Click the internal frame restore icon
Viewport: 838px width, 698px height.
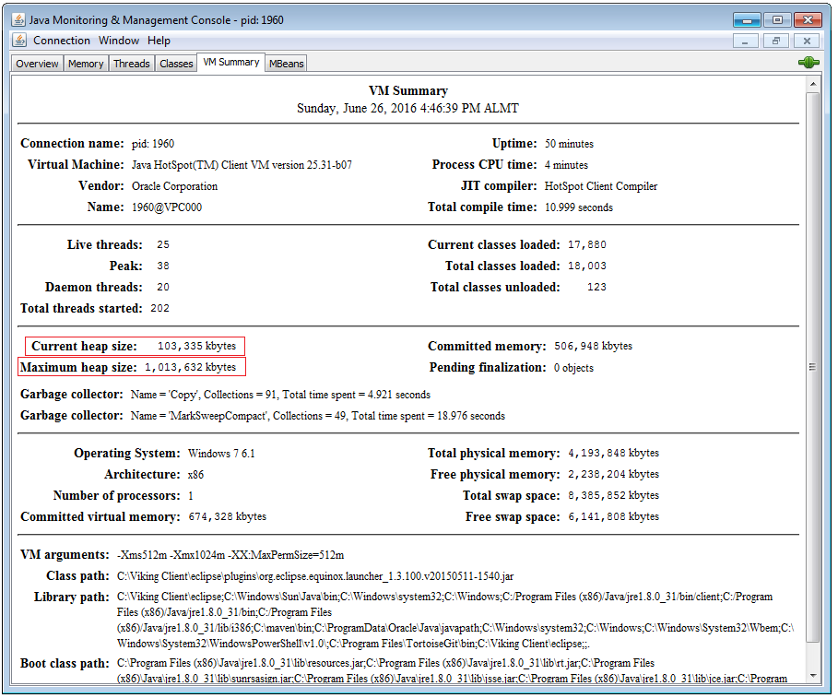point(775,41)
